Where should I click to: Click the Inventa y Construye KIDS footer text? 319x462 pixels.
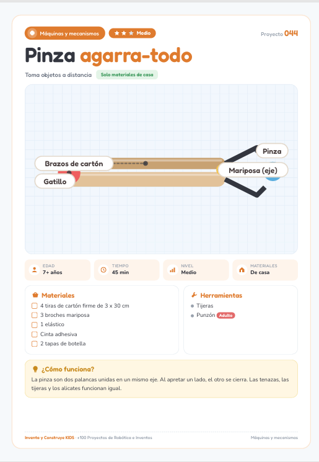coord(50,438)
